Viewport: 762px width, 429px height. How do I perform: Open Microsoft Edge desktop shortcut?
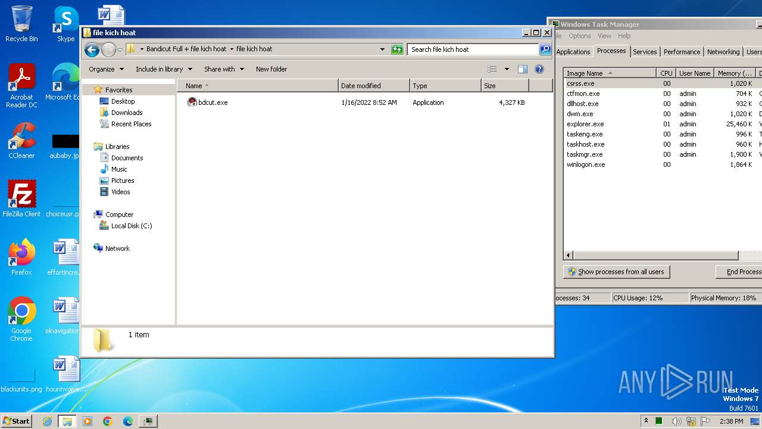(64, 82)
